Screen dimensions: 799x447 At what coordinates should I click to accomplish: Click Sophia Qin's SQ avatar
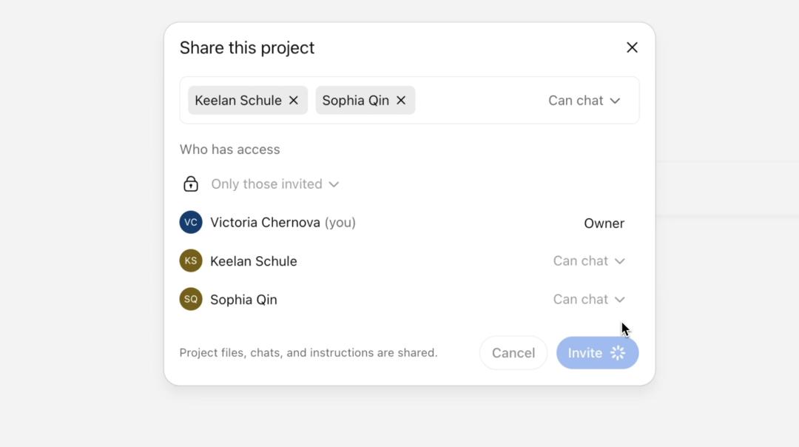(191, 299)
